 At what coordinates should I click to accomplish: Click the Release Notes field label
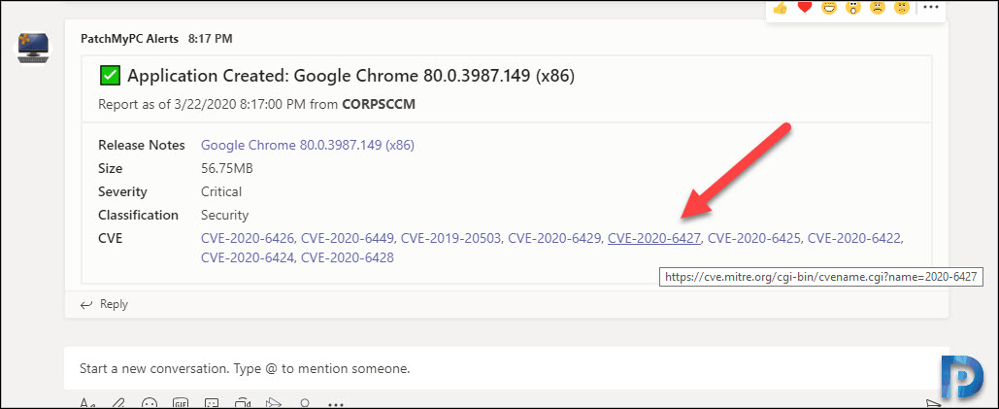click(142, 146)
